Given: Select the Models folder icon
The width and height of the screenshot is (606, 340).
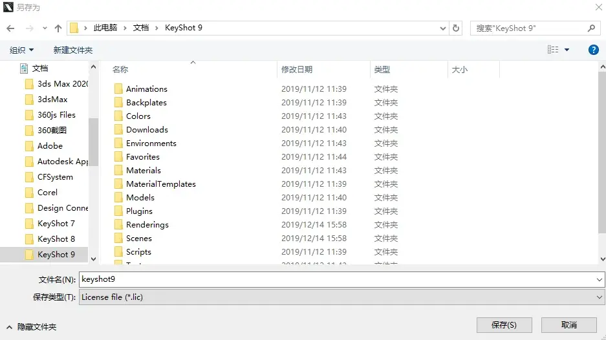Looking at the screenshot, I should [x=118, y=197].
